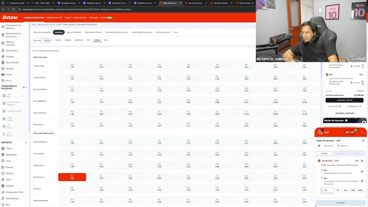Image resolution: width=368 pixels, height=207 pixels.
Task: Open the Misiones target icon
Action: pos(3,56)
